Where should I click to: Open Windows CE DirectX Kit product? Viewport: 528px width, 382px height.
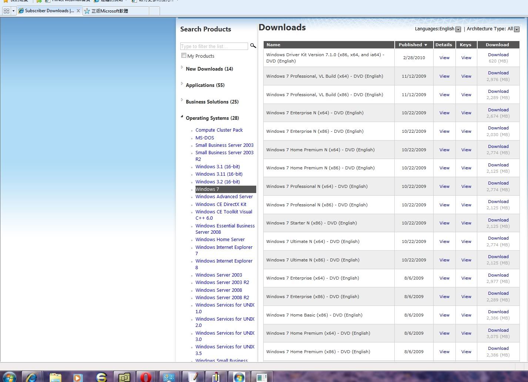click(x=221, y=204)
